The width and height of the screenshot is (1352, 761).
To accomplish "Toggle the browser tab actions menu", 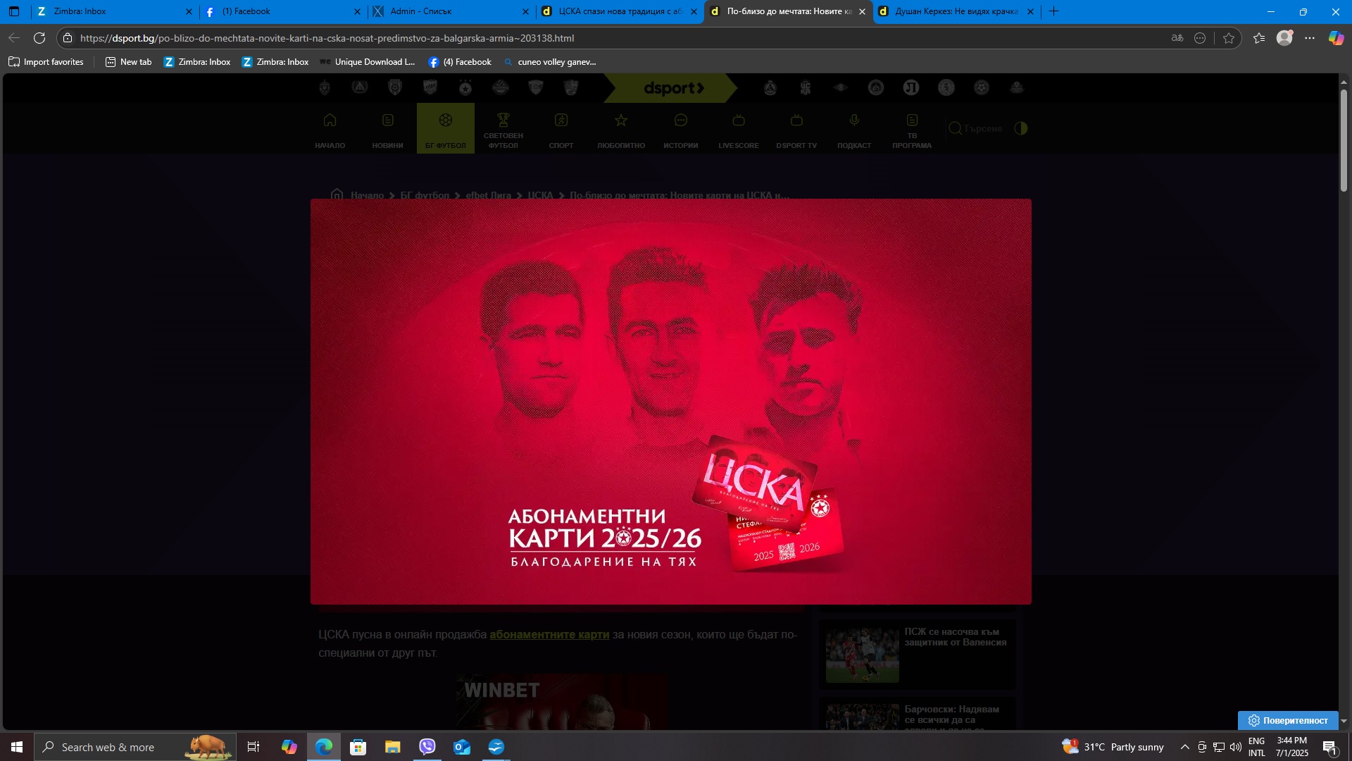I will click(14, 11).
